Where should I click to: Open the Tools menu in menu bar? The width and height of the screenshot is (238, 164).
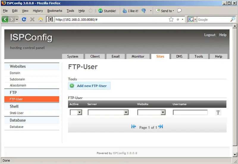[70, 11]
